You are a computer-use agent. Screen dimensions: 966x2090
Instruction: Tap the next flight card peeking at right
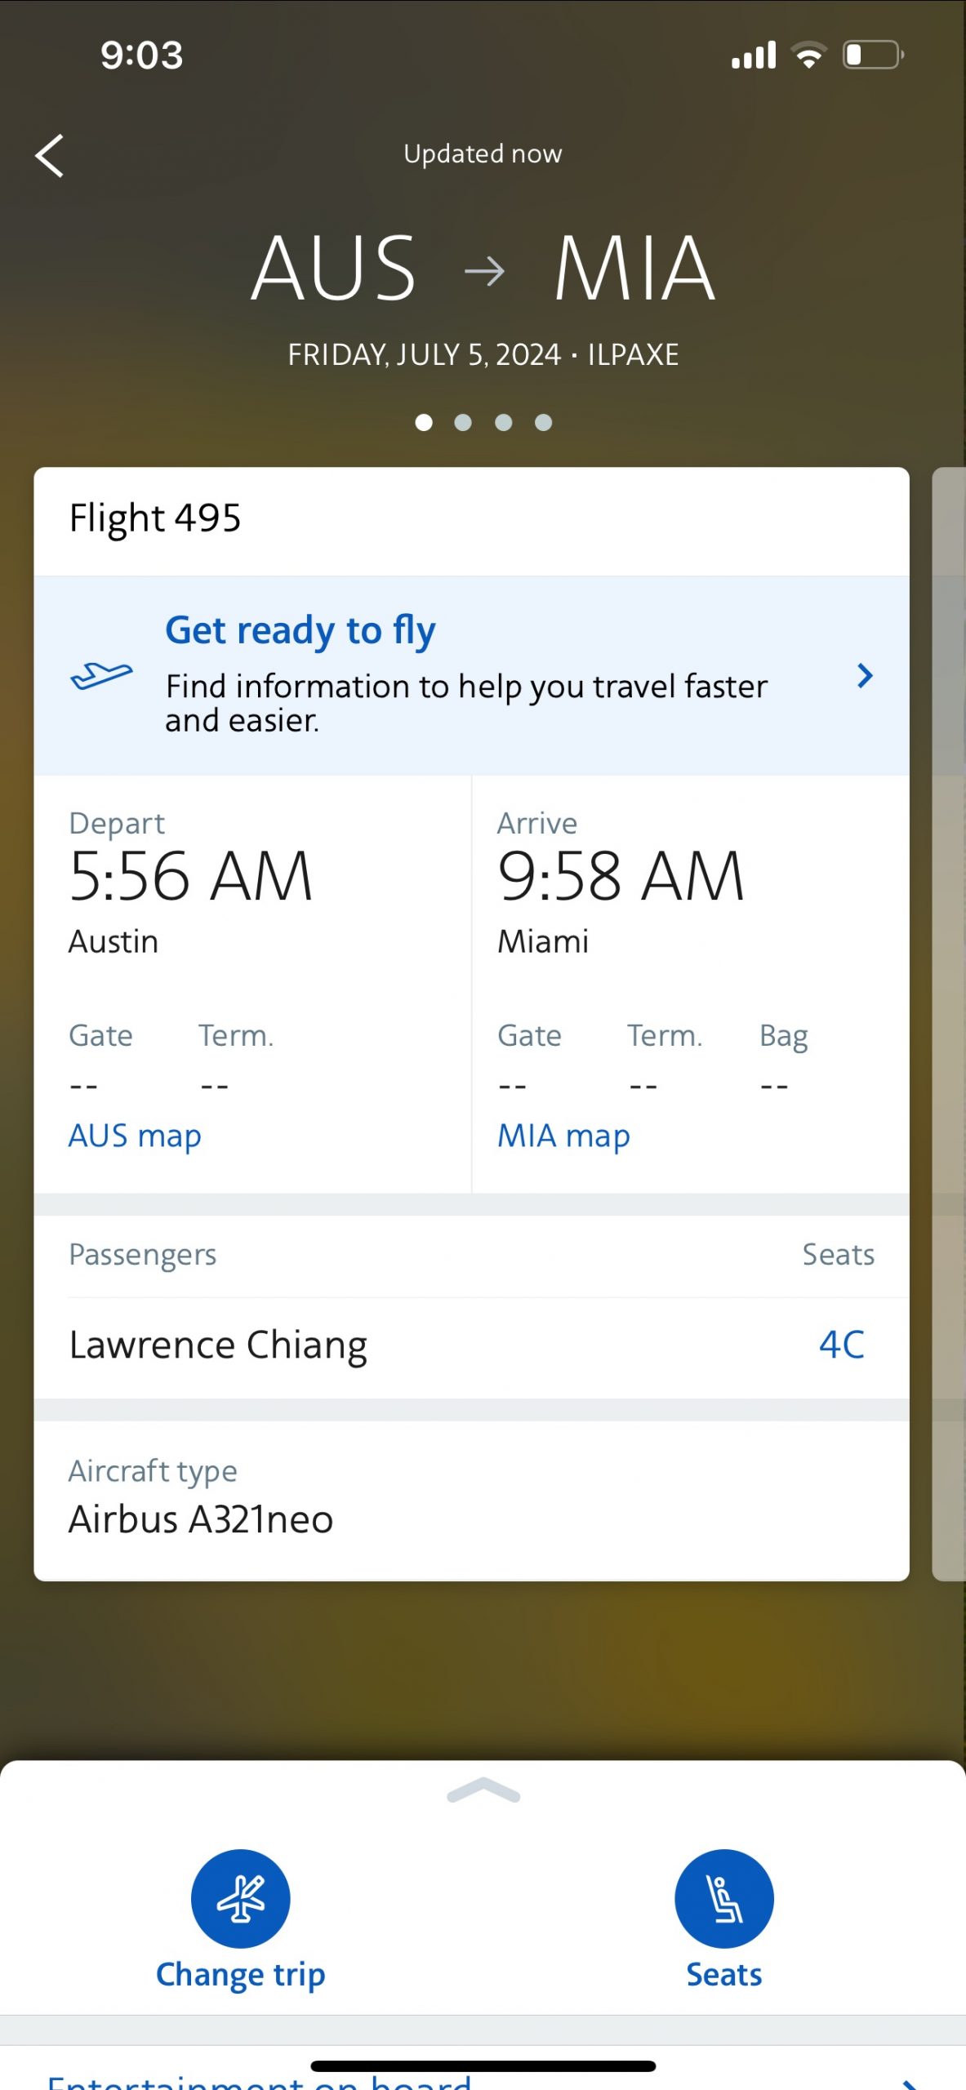tap(950, 1021)
